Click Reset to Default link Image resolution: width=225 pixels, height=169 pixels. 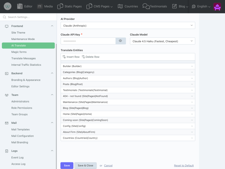click(x=184, y=166)
